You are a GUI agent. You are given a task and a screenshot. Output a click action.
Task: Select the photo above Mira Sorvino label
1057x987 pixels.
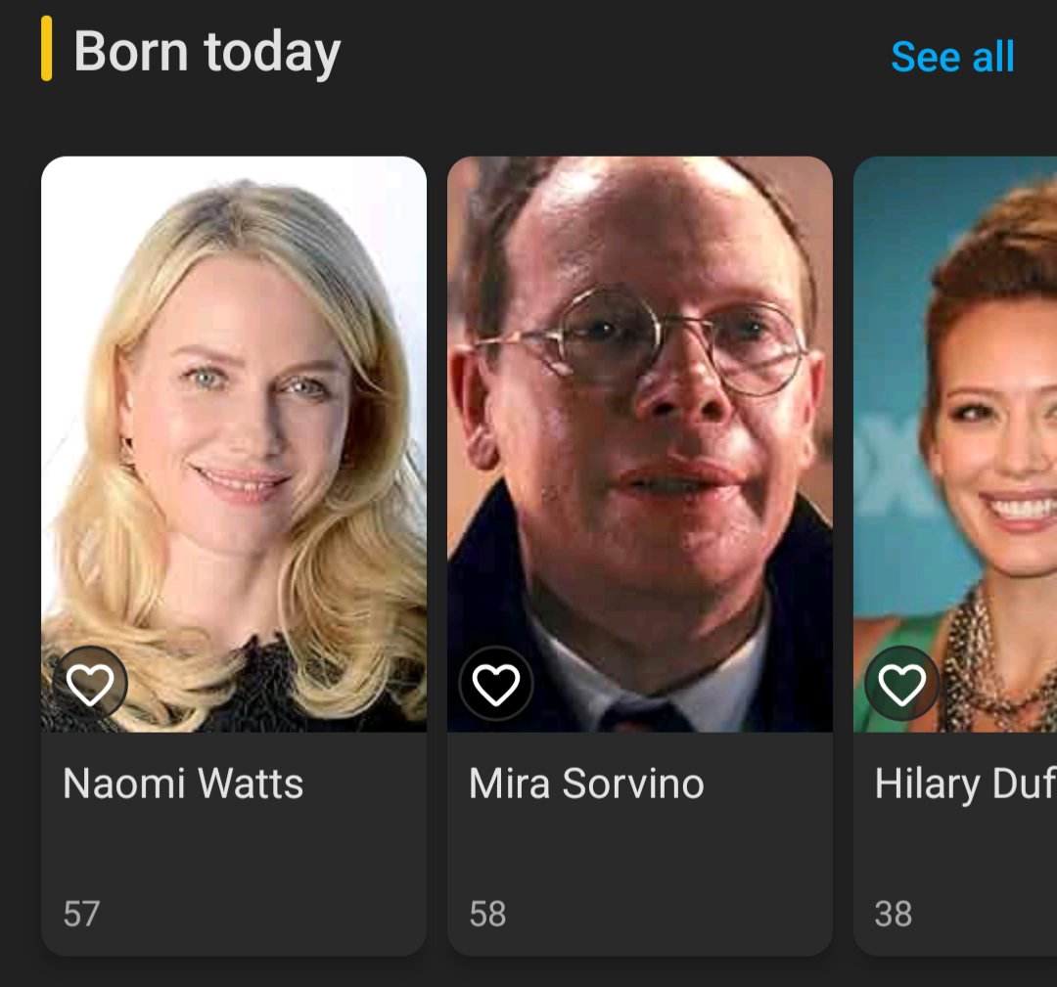point(640,444)
